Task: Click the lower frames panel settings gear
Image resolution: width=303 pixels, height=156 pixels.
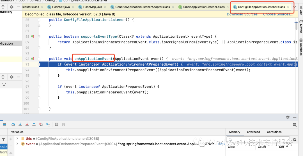Action: tap(12, 77)
